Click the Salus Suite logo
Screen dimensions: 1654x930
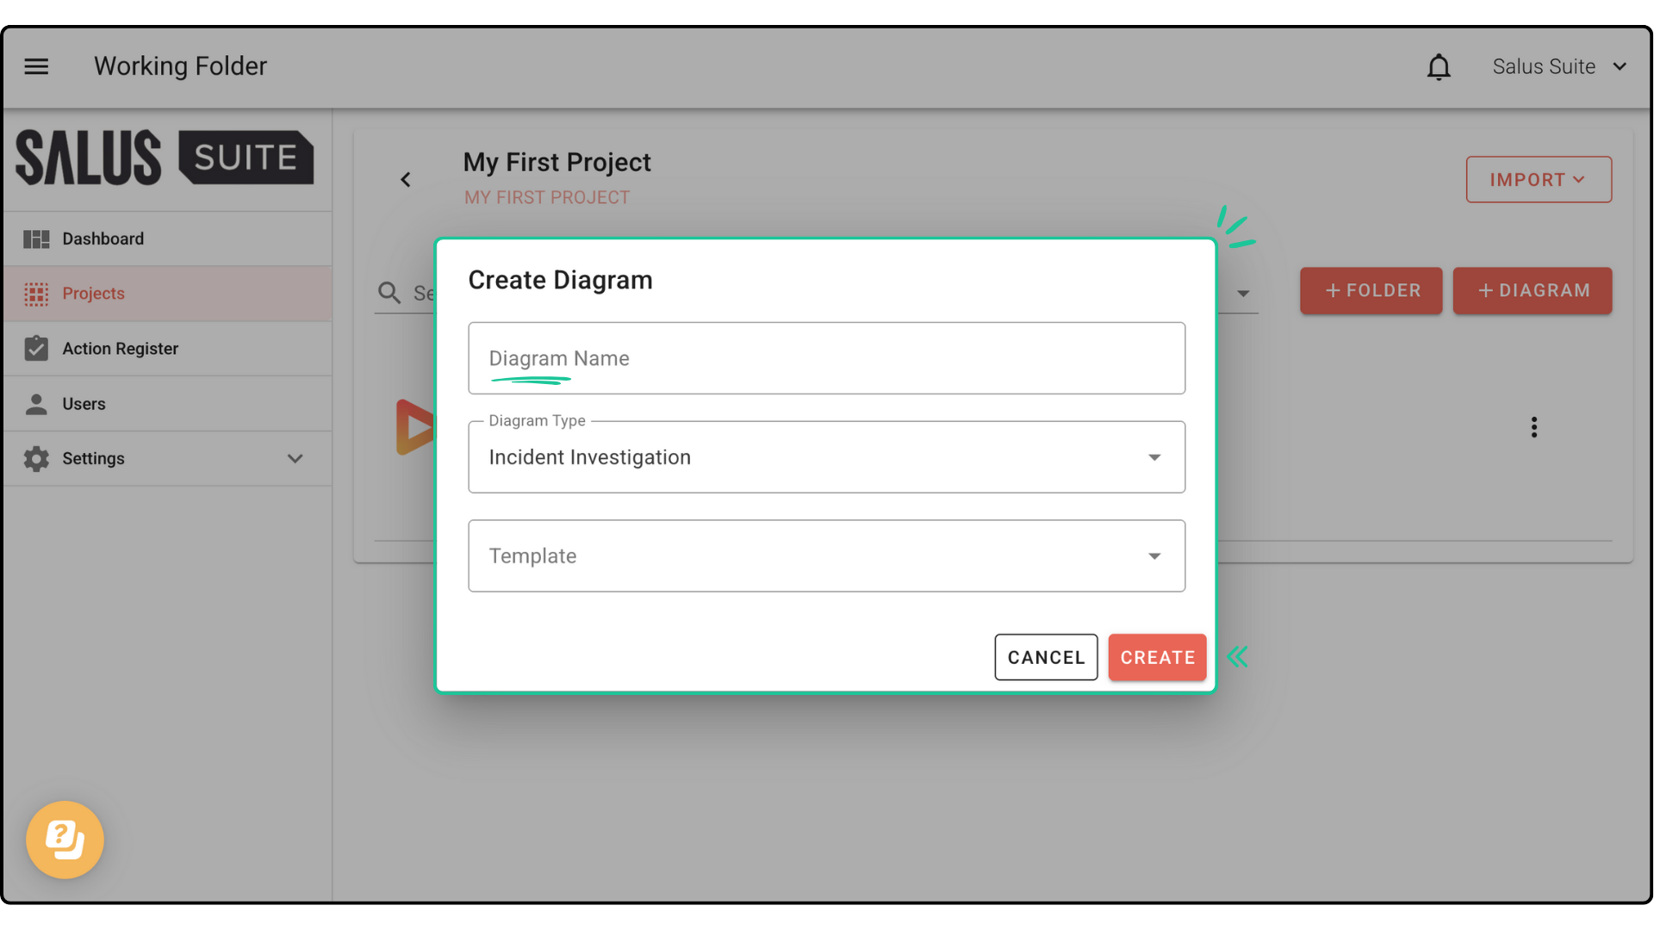(x=165, y=158)
